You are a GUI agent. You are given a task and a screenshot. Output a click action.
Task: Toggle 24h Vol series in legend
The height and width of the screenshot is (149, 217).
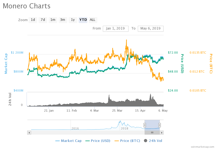153,141
